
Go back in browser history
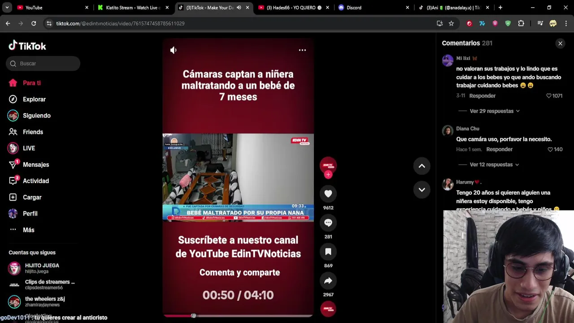point(8,23)
